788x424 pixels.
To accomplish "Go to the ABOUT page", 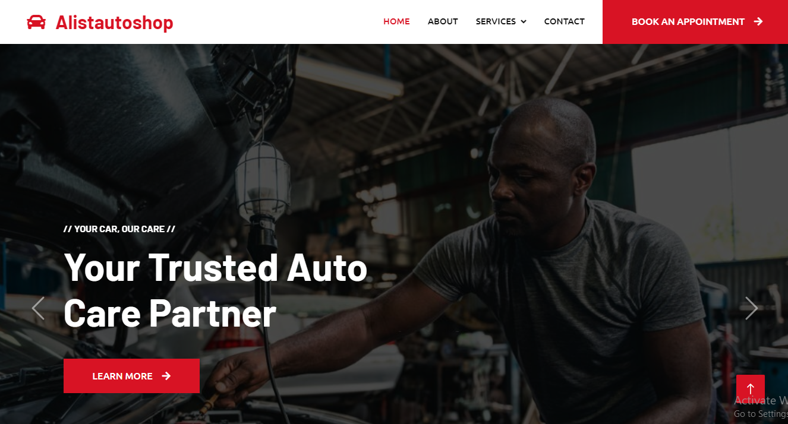I will [443, 21].
